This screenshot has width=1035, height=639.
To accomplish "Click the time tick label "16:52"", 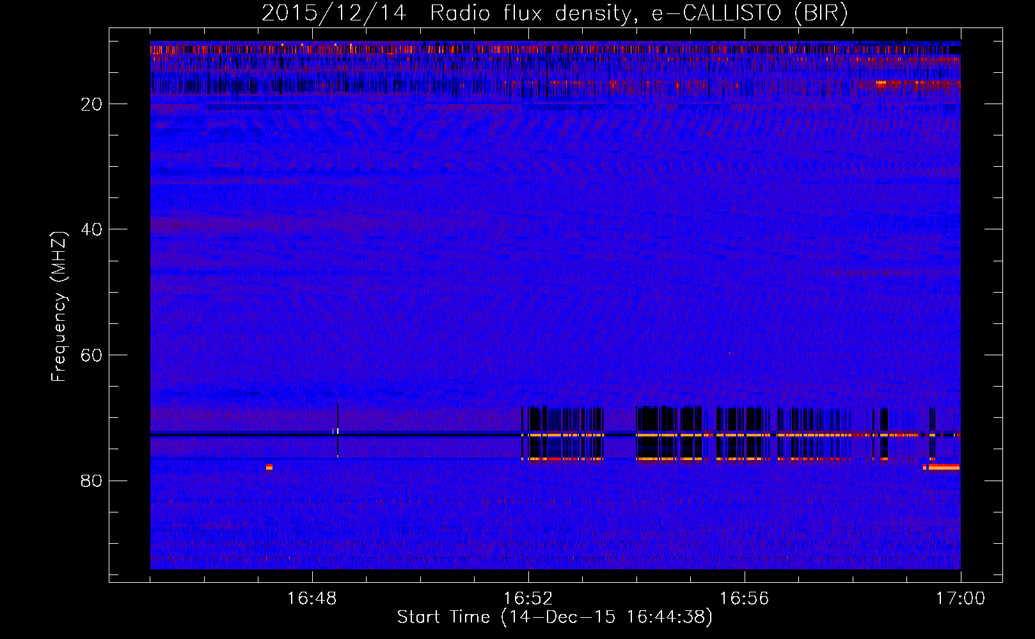I will (528, 599).
